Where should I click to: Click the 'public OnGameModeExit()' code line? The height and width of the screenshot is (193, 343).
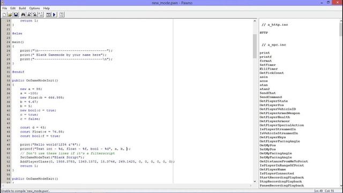tap(35, 179)
